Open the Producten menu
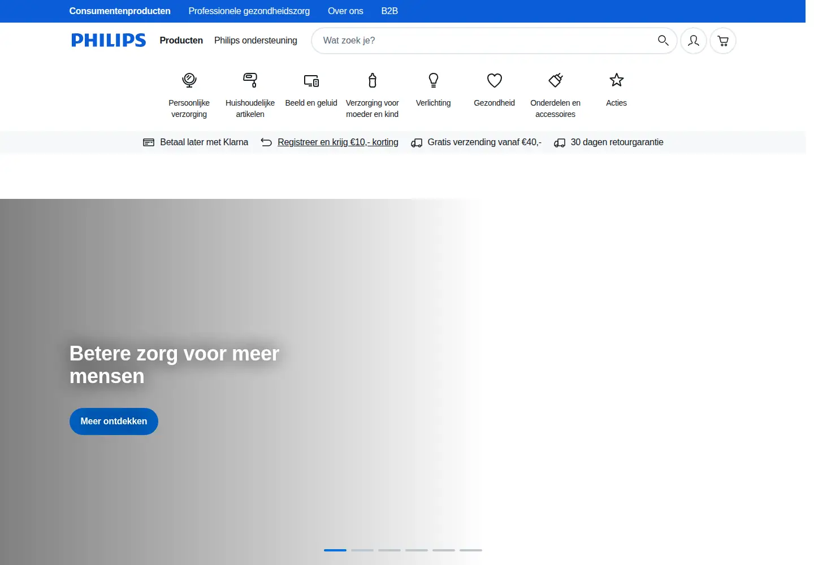 (181, 40)
